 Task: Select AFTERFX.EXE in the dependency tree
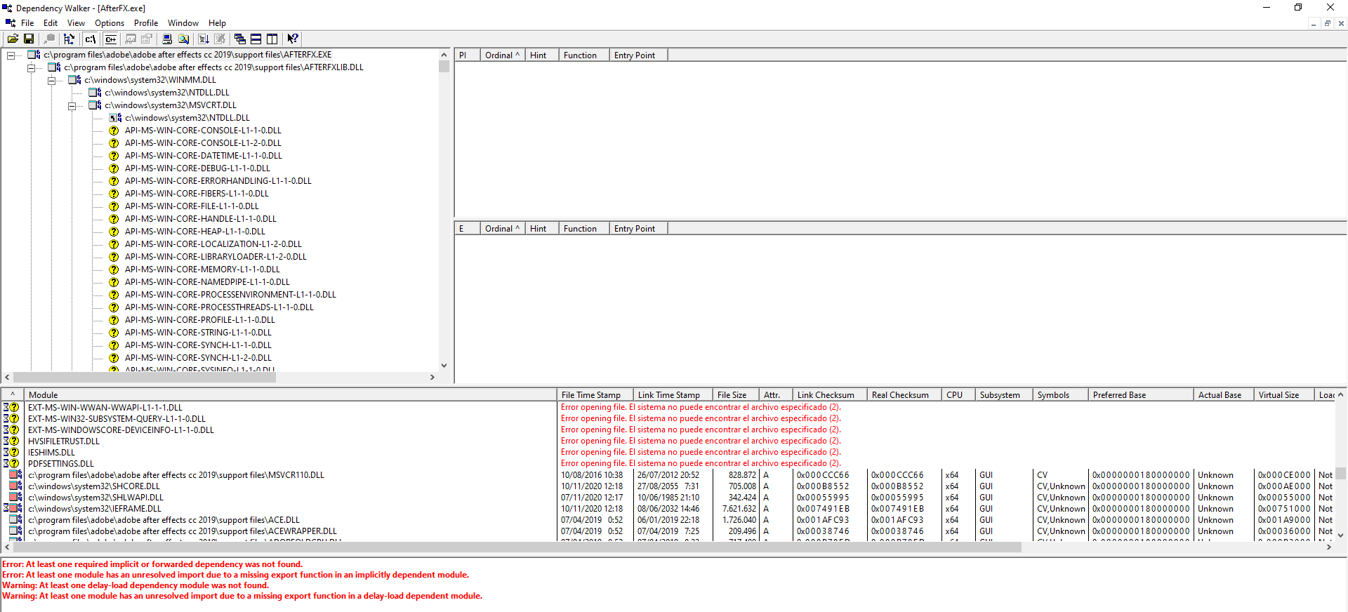187,55
